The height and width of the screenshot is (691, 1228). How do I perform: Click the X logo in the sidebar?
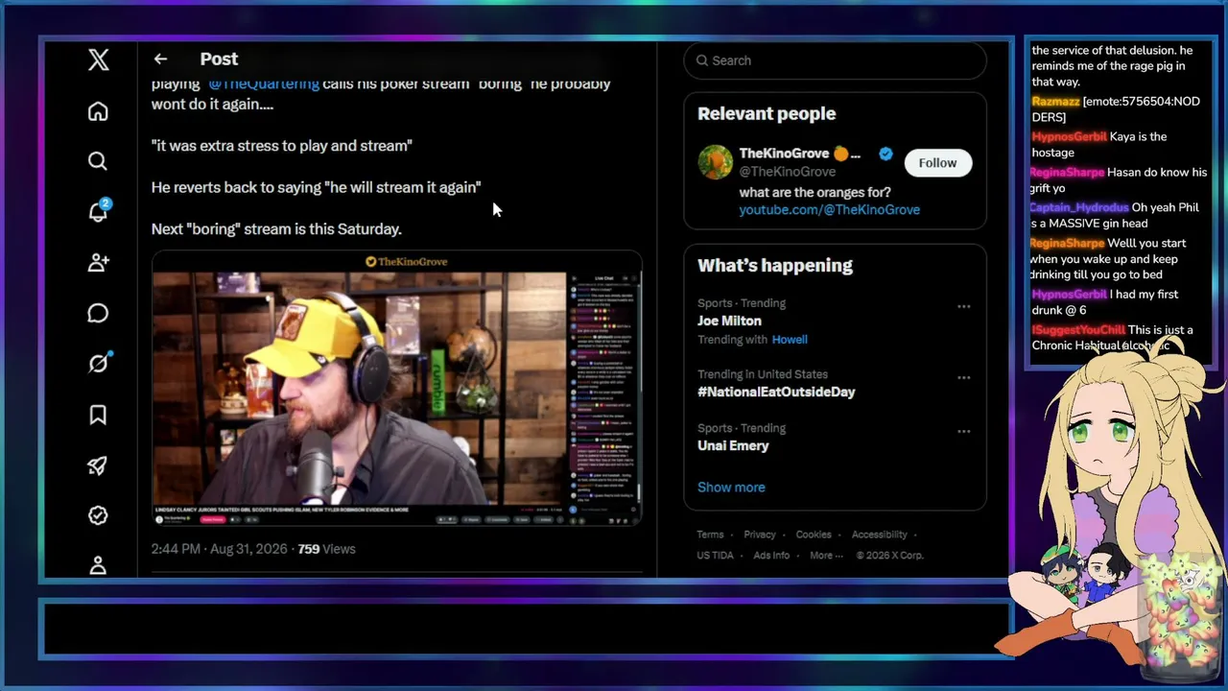pos(98,60)
